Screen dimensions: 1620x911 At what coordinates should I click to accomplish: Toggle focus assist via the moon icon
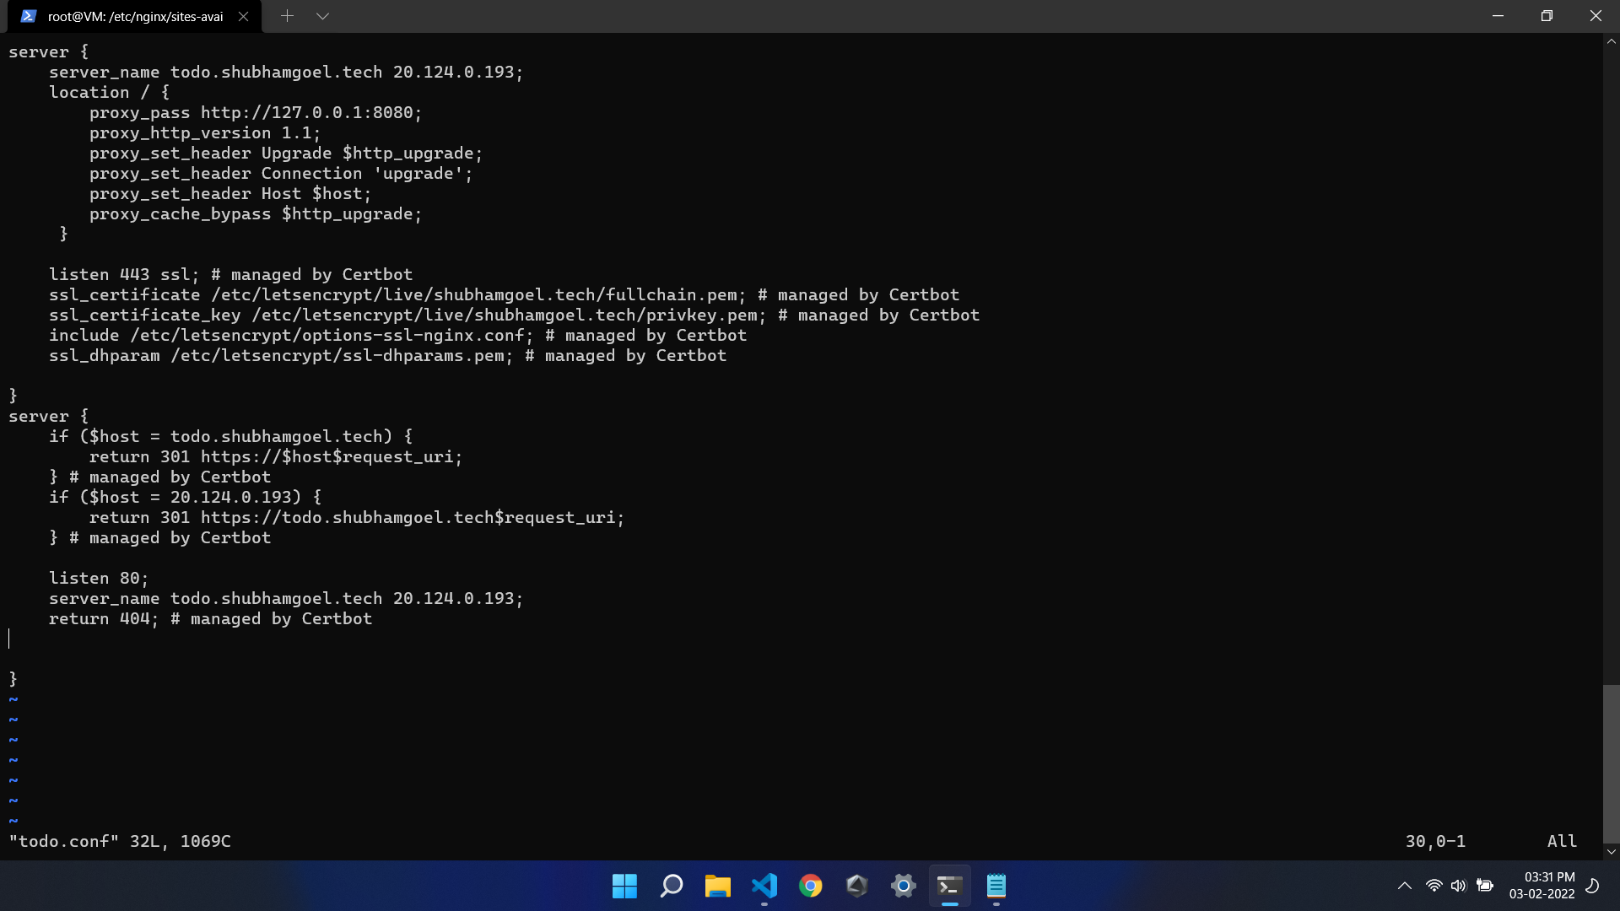pos(1592,886)
